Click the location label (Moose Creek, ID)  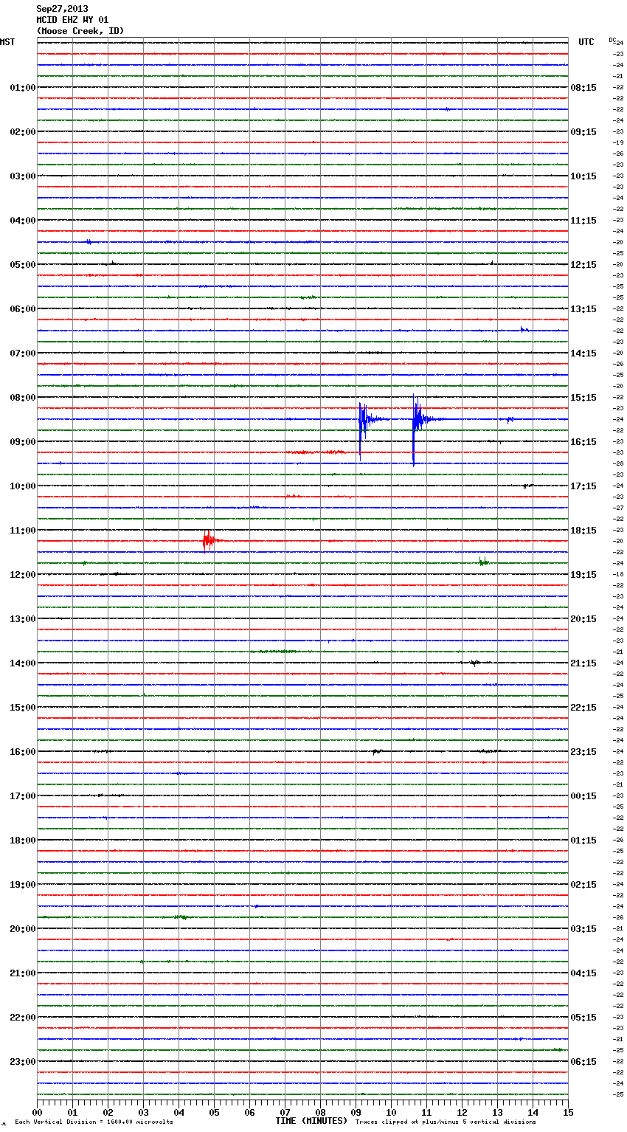[80, 31]
